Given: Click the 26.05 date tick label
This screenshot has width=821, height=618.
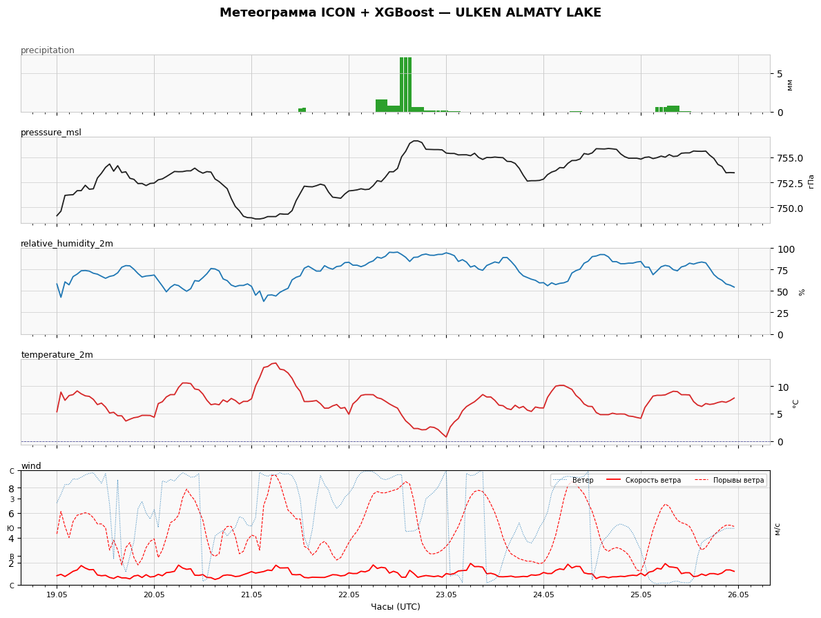Looking at the screenshot, I should 738,595.
